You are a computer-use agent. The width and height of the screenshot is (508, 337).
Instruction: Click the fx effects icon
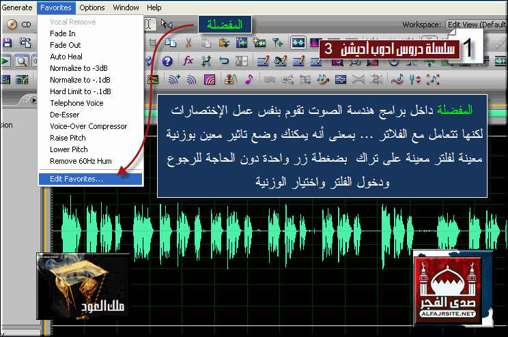coord(188,61)
